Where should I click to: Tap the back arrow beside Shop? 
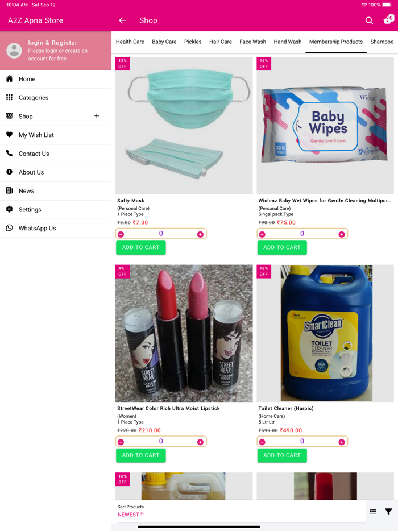click(x=122, y=20)
